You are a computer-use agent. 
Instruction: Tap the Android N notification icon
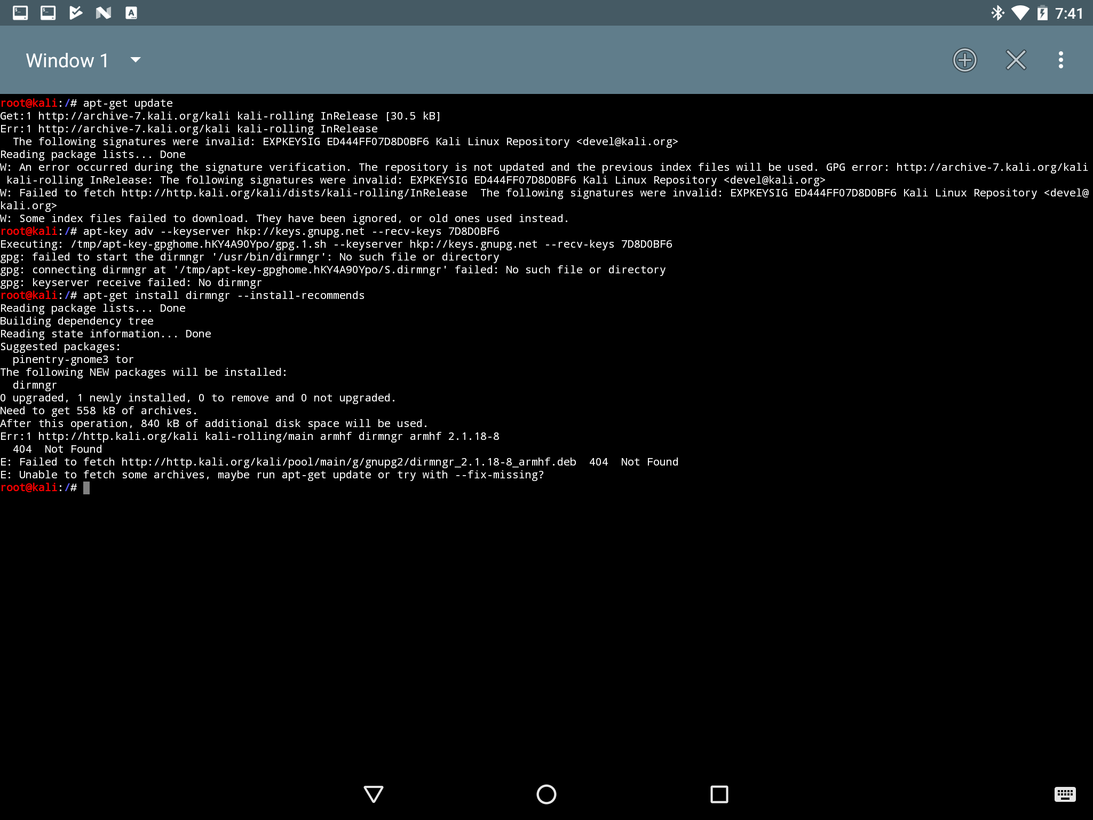[x=104, y=13]
